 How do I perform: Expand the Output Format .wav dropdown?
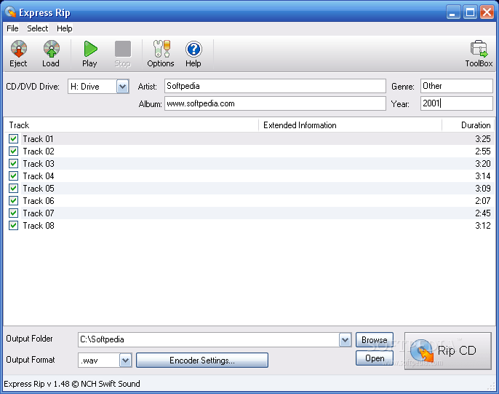tap(125, 360)
